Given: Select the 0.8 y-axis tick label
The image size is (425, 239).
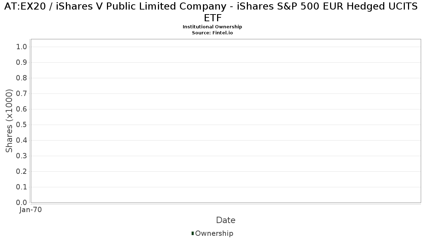Looking at the screenshot, I should pyautogui.click(x=22, y=78).
